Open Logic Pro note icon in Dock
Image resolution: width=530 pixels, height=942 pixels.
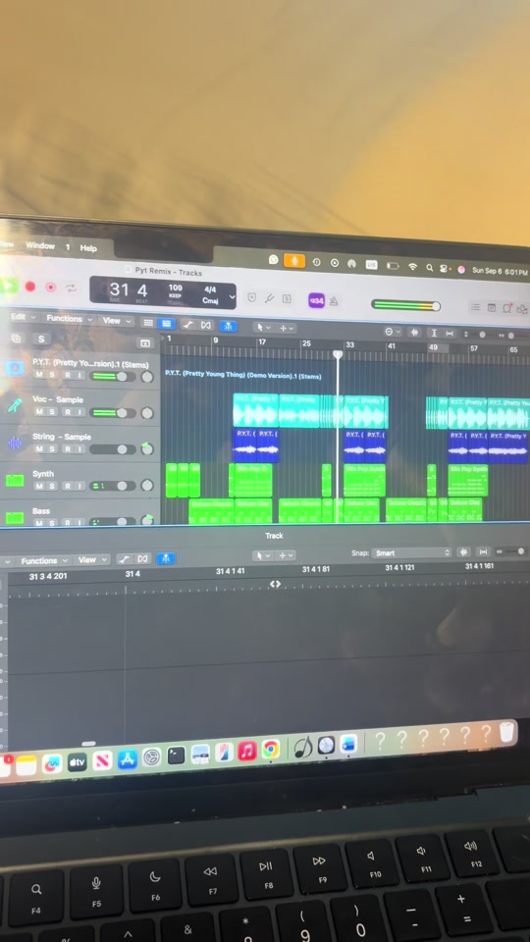tap(303, 747)
